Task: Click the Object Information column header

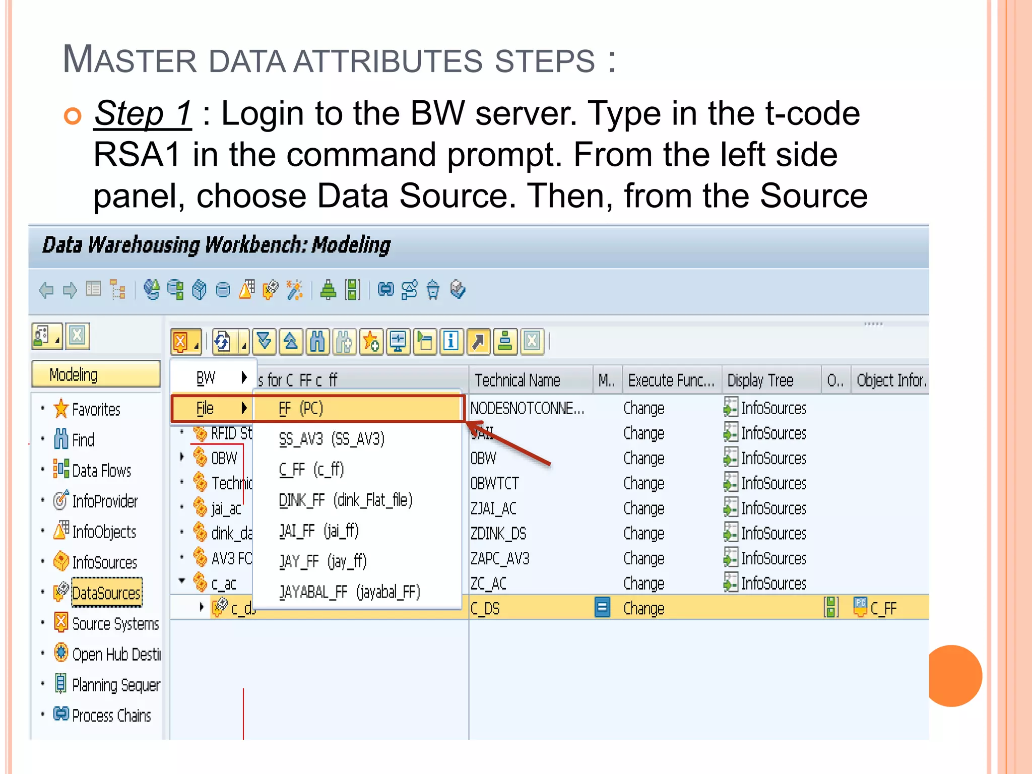Action: click(890, 380)
